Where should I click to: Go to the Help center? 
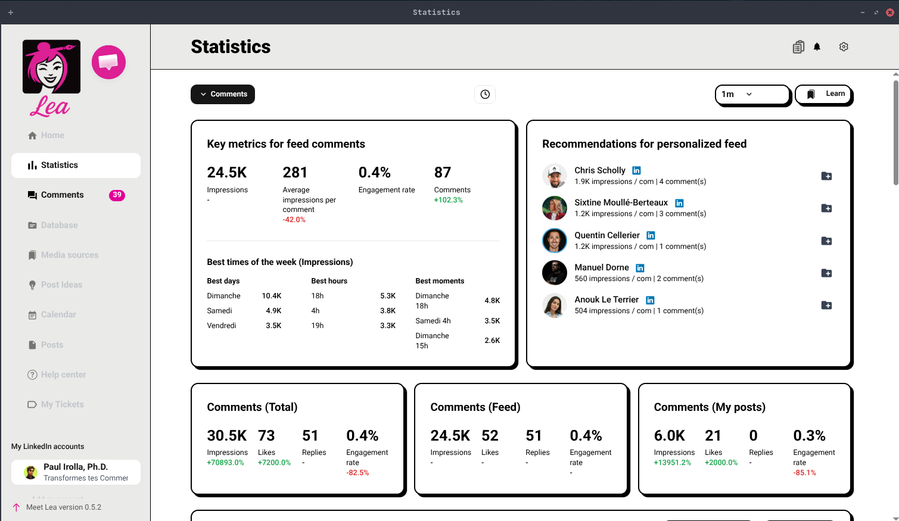coord(63,375)
